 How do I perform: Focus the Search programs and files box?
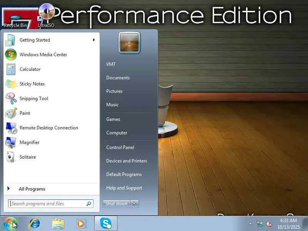point(51,204)
